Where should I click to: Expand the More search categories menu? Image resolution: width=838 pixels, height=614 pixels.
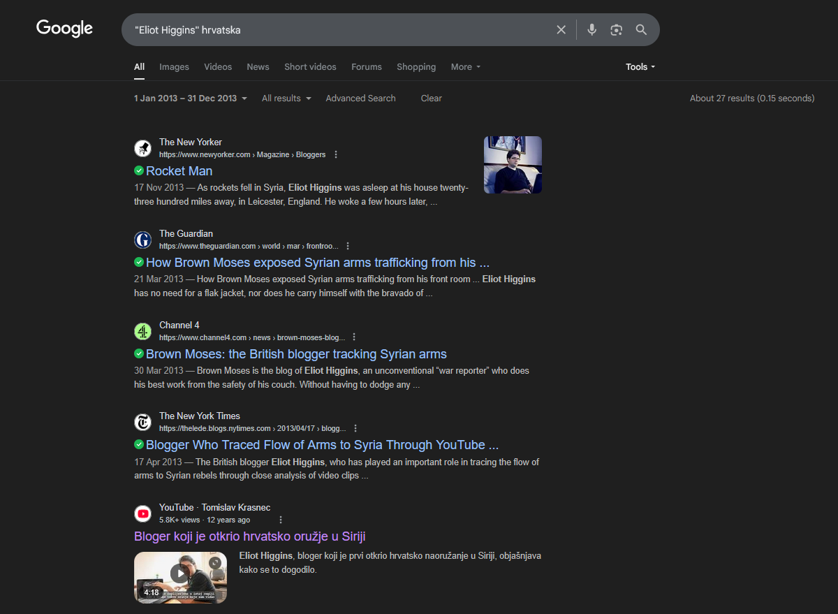pos(466,67)
